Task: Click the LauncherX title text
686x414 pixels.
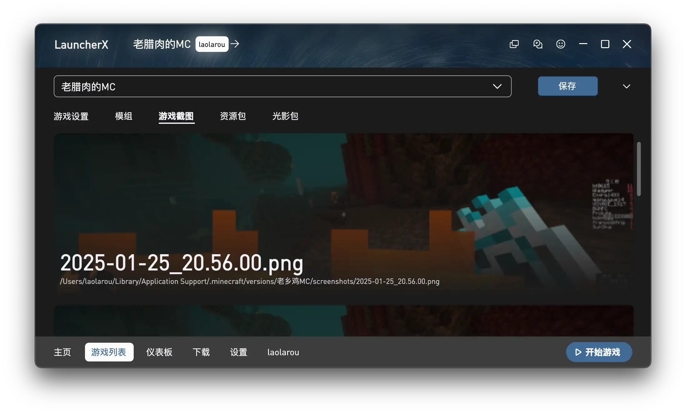Action: point(81,44)
